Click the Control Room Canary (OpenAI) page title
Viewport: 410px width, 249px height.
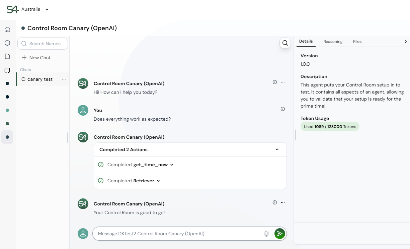[x=72, y=28]
